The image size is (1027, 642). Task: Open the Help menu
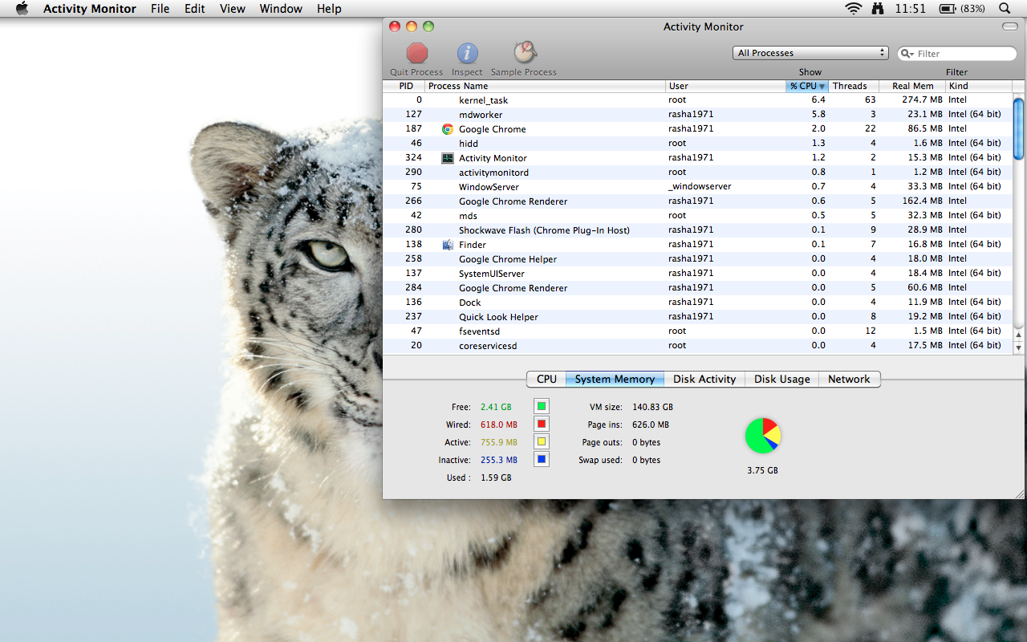pyautogui.click(x=329, y=9)
